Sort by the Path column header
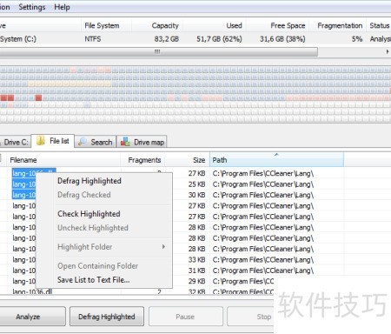The width and height of the screenshot is (391, 334). click(276, 160)
